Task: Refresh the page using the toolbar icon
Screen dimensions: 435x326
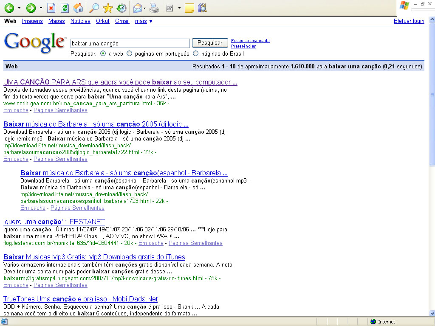Action: 65,8
